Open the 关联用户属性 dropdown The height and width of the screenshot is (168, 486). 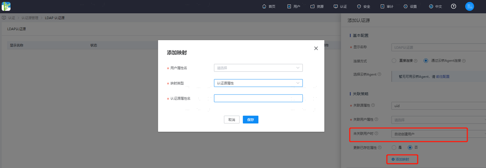pyautogui.click(x=439, y=120)
